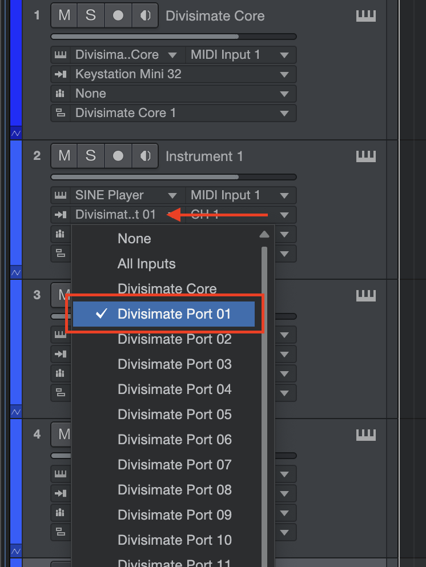Select None in the input list
The height and width of the screenshot is (567, 426).
tap(164, 239)
